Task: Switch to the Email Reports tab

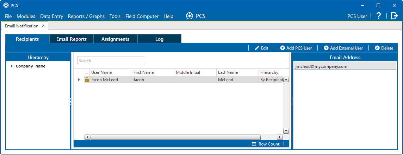Action: (72, 39)
